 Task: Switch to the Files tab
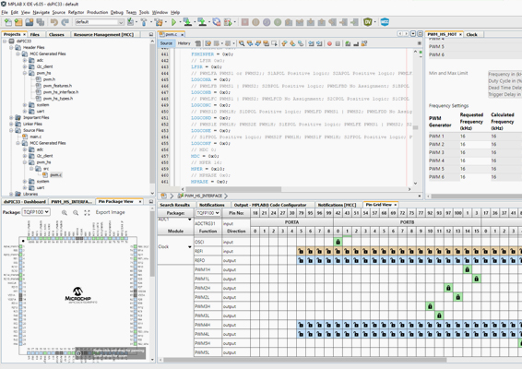(x=35, y=34)
